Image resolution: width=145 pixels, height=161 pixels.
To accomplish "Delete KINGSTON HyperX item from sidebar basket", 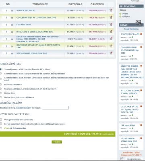I will pyautogui.click(x=141, y=66).
